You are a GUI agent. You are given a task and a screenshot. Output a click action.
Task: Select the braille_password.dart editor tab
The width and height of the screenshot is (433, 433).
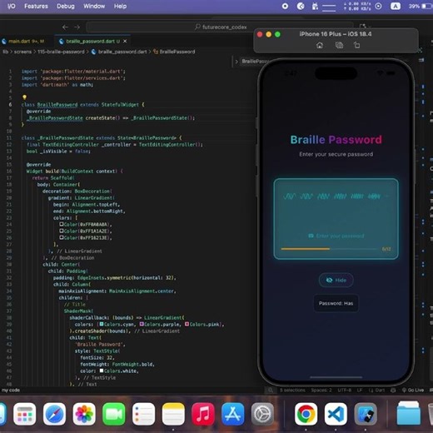point(90,42)
